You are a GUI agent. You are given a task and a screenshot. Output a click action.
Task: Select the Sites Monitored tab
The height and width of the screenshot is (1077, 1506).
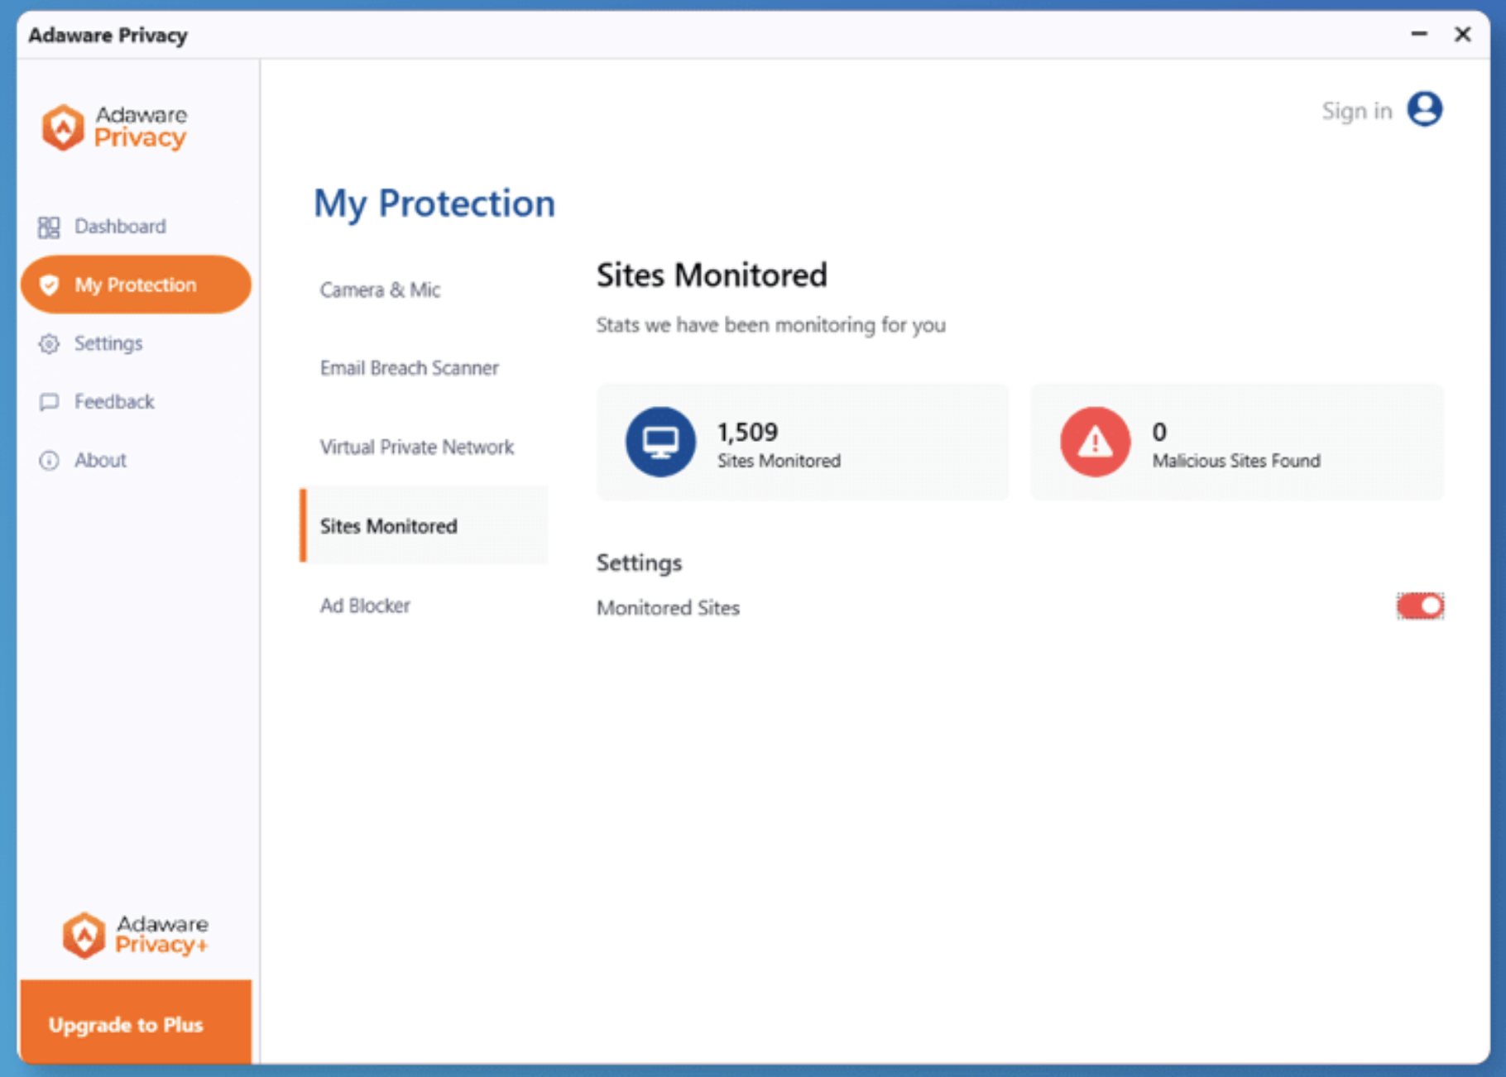(x=424, y=526)
